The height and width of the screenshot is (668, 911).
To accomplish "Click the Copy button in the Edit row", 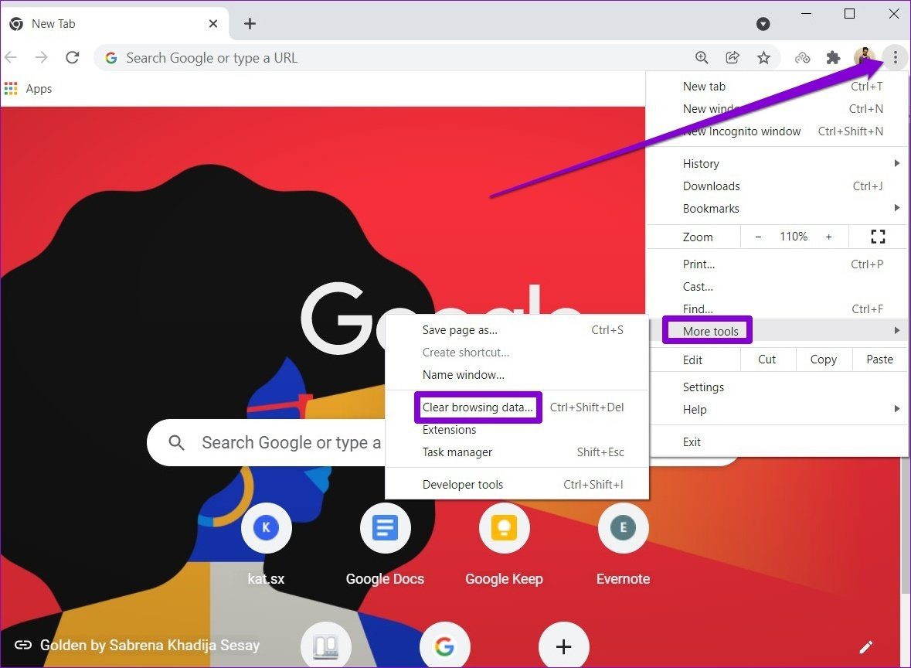I will (823, 360).
